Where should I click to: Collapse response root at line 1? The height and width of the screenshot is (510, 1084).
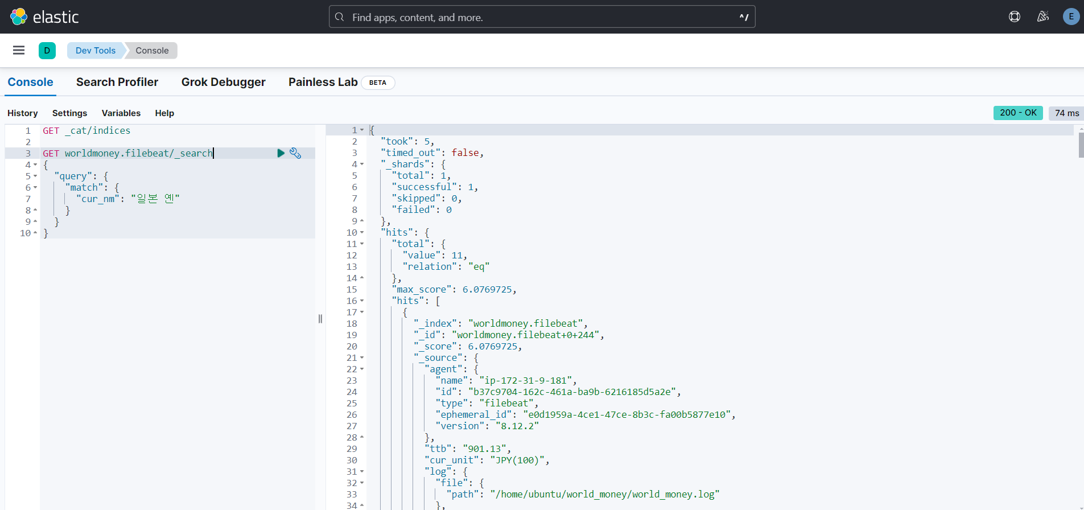point(362,130)
